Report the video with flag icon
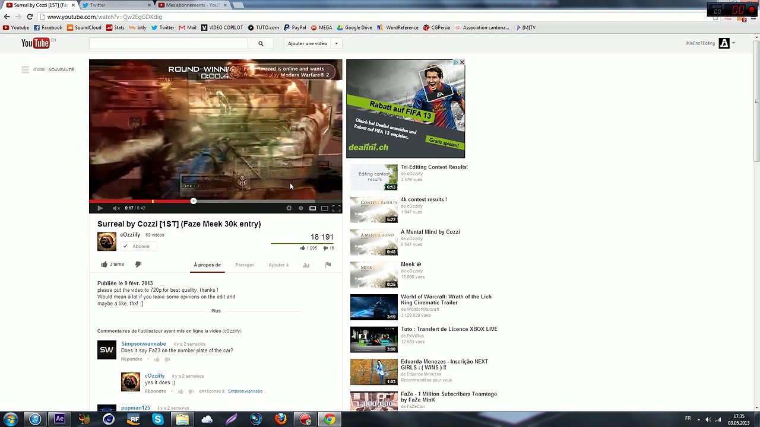The image size is (760, 427). click(x=328, y=265)
